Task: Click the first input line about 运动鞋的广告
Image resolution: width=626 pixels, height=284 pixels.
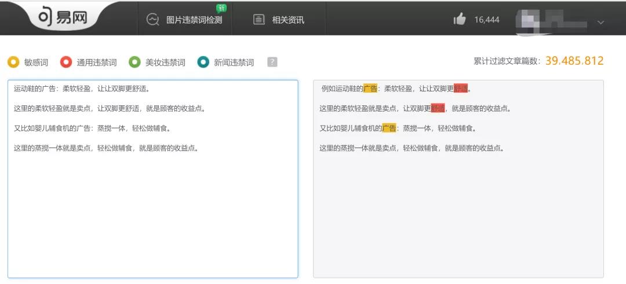Action: [x=83, y=88]
